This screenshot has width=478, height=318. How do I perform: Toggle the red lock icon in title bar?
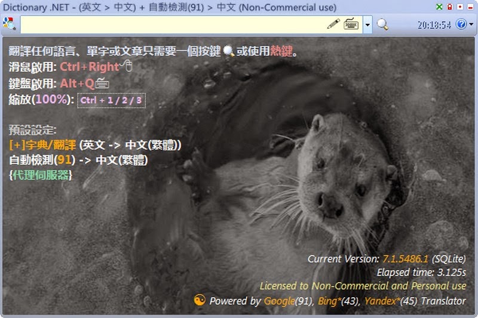coord(450,7)
